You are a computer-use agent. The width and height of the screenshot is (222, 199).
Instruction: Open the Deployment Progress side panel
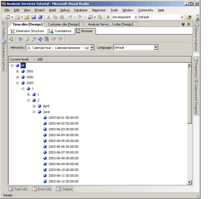click(x=196, y=97)
